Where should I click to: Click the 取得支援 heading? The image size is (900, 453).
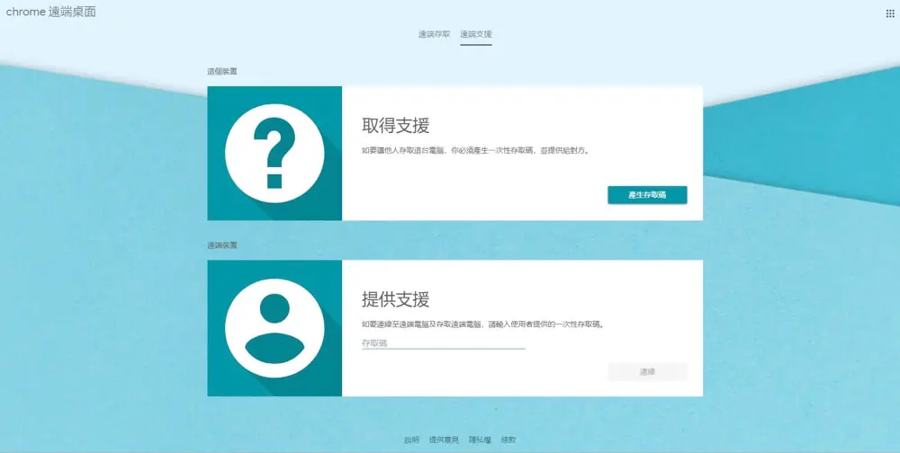pyautogui.click(x=395, y=126)
